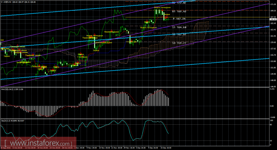Select the R1 169.43 resistance label
277x150 pixels.
click(x=179, y=12)
